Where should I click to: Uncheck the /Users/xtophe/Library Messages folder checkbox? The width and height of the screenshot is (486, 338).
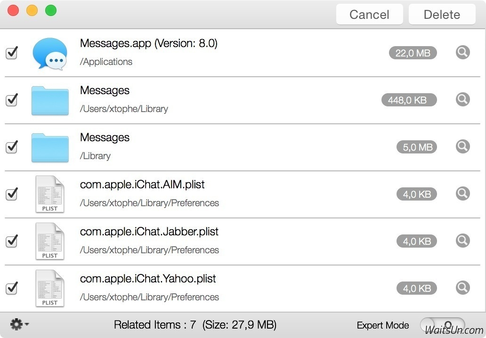(x=11, y=100)
